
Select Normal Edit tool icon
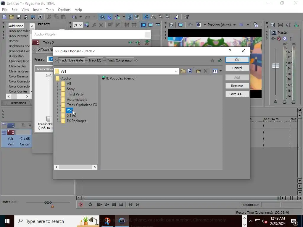(x=146, y=17)
